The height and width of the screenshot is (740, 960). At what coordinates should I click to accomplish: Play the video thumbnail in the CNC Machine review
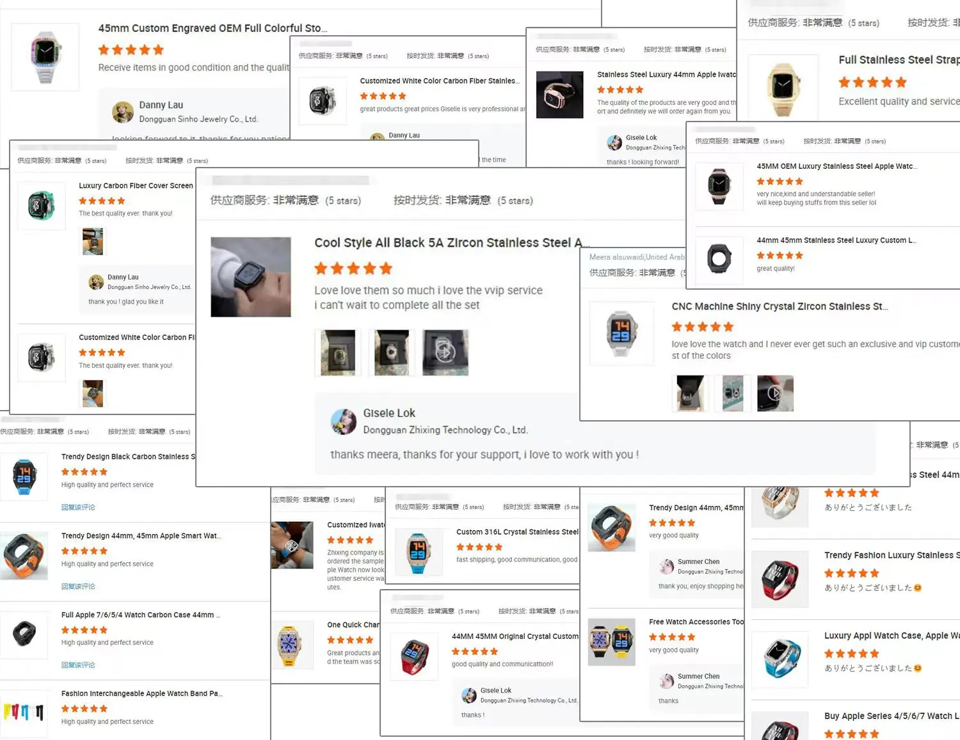[775, 393]
